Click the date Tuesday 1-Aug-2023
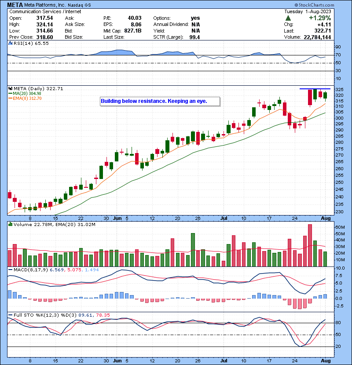352x365 pixels. pyautogui.click(x=308, y=11)
